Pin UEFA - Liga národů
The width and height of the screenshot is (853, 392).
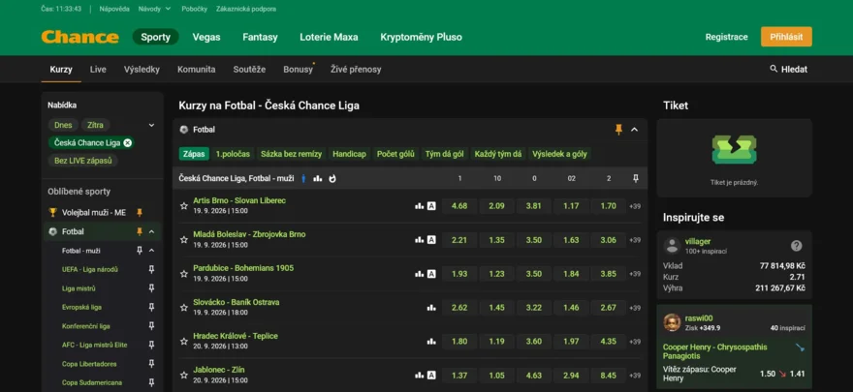(x=152, y=269)
